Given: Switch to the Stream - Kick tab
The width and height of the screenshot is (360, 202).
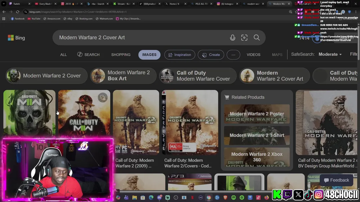Looking at the screenshot, I should (124, 4).
